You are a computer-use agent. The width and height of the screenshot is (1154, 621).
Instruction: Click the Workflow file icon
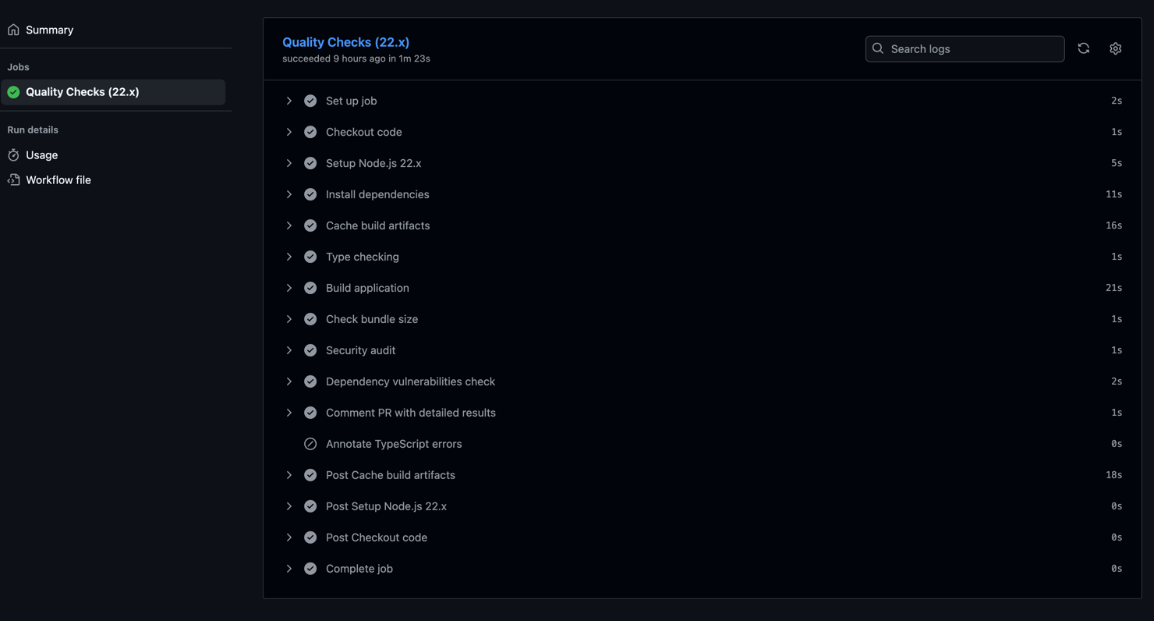tap(13, 180)
